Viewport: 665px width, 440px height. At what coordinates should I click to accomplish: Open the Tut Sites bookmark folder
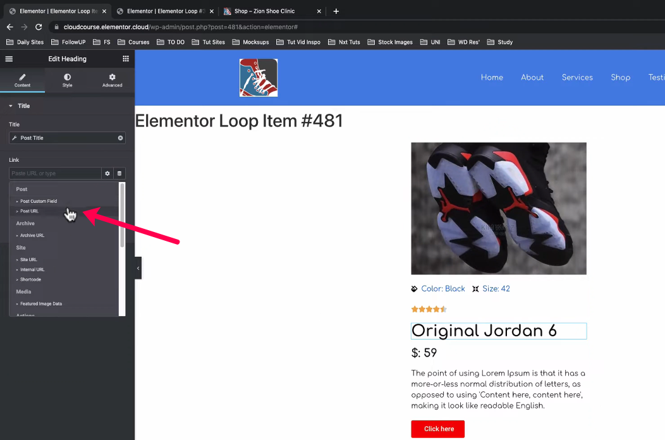(208, 42)
